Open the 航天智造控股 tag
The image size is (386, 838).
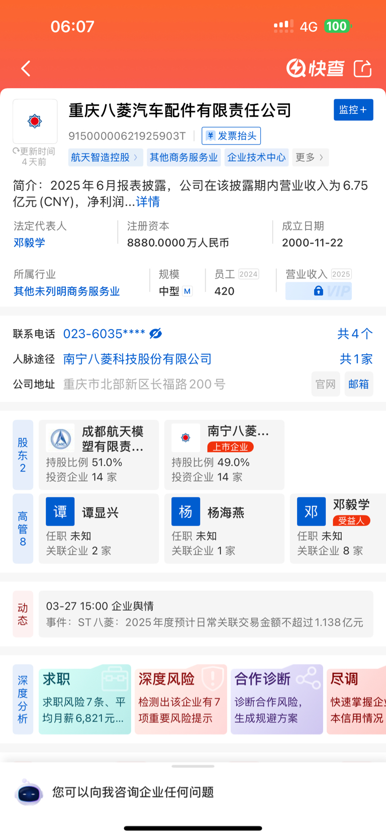pyautogui.click(x=106, y=158)
